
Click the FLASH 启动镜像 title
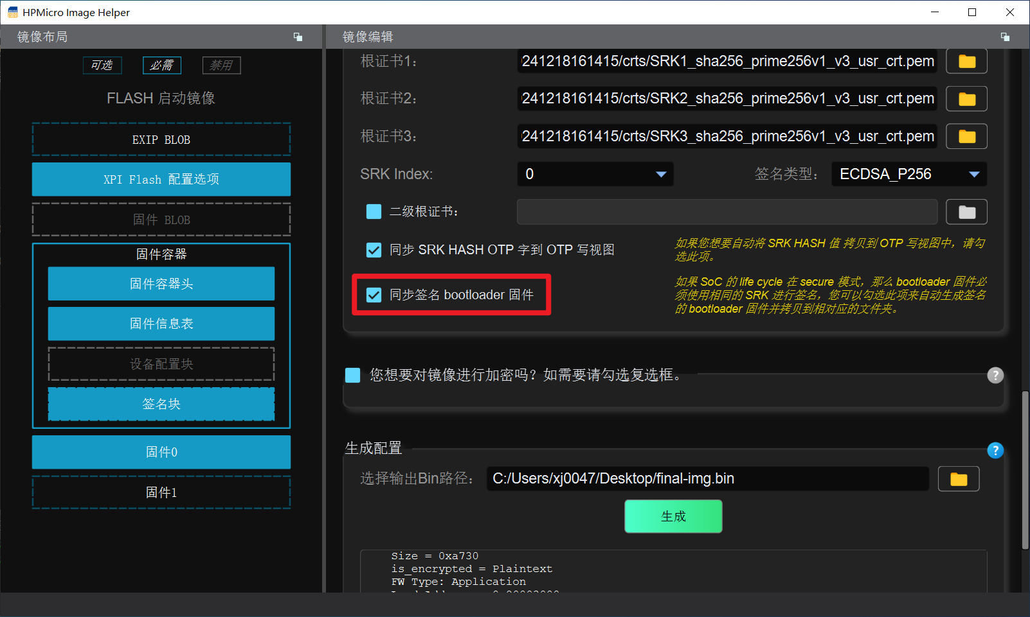click(161, 98)
